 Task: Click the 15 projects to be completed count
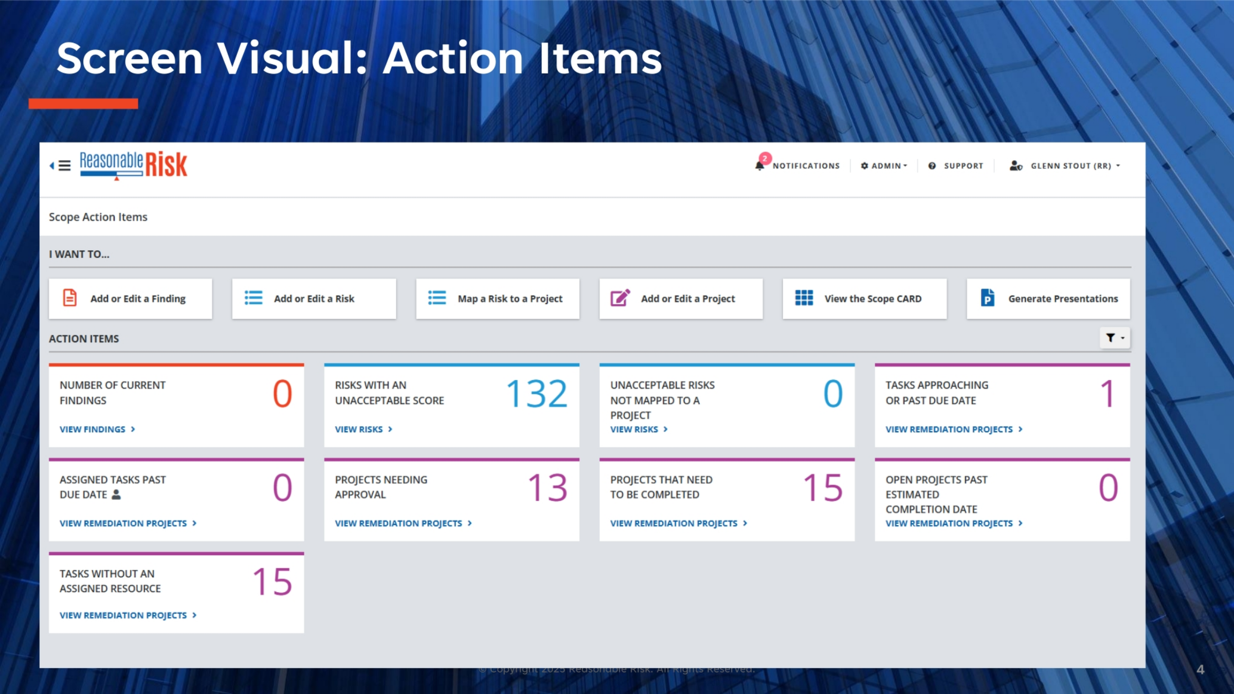(x=823, y=488)
